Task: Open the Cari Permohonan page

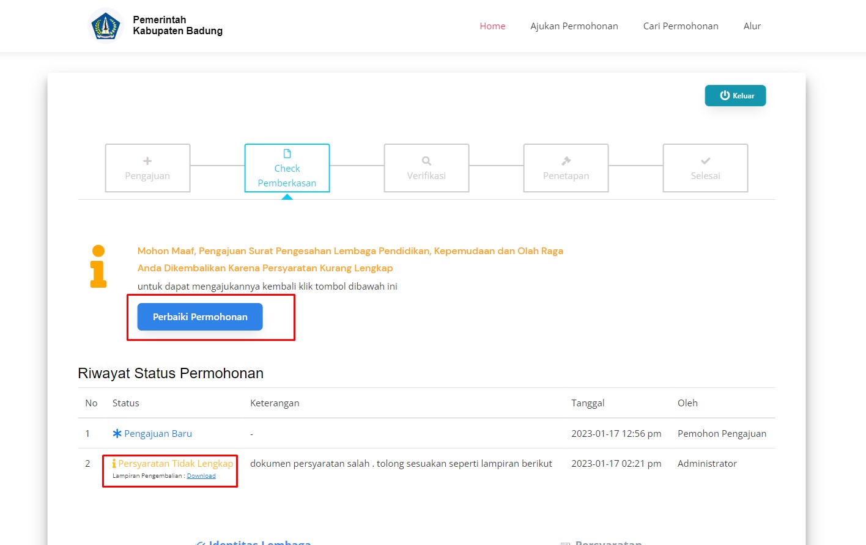Action: [x=680, y=26]
